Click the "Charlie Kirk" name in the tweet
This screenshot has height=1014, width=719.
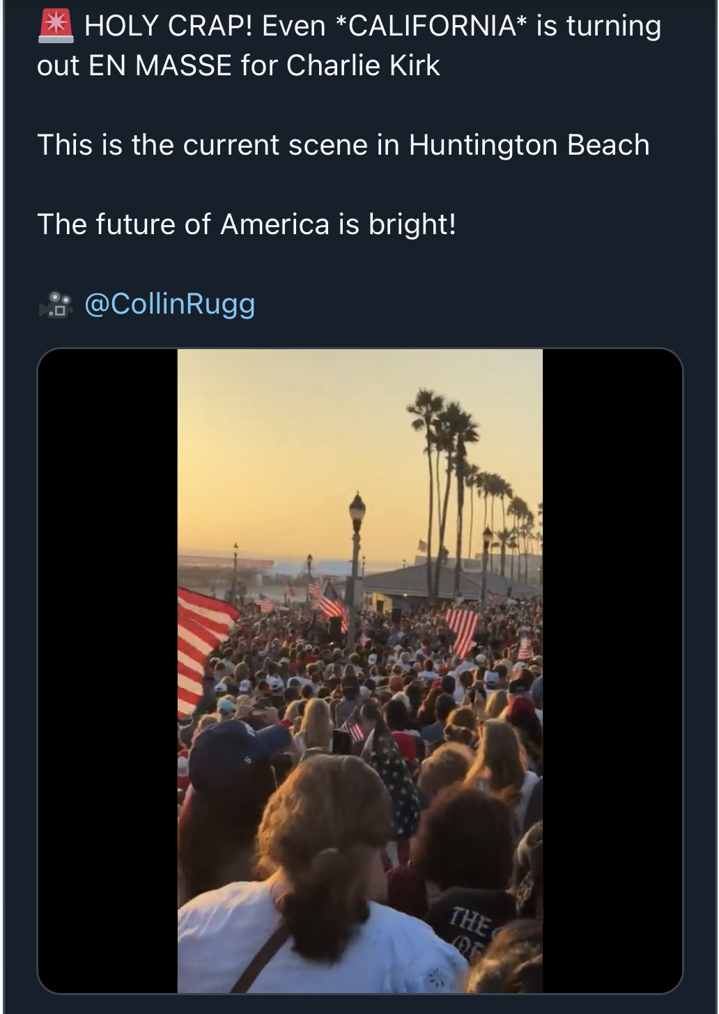[x=363, y=66]
